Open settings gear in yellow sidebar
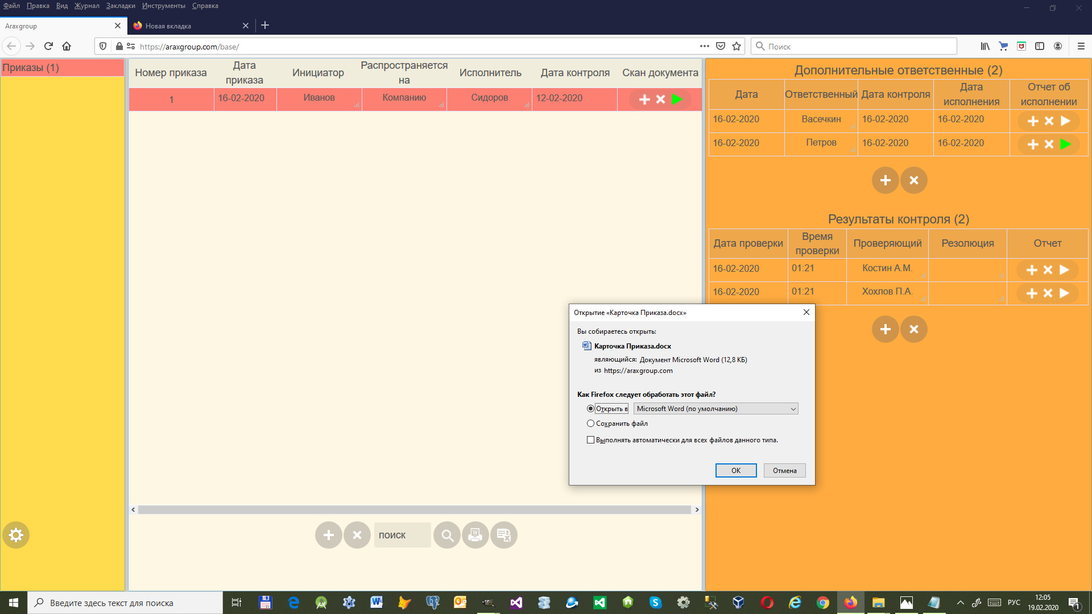 coord(16,535)
